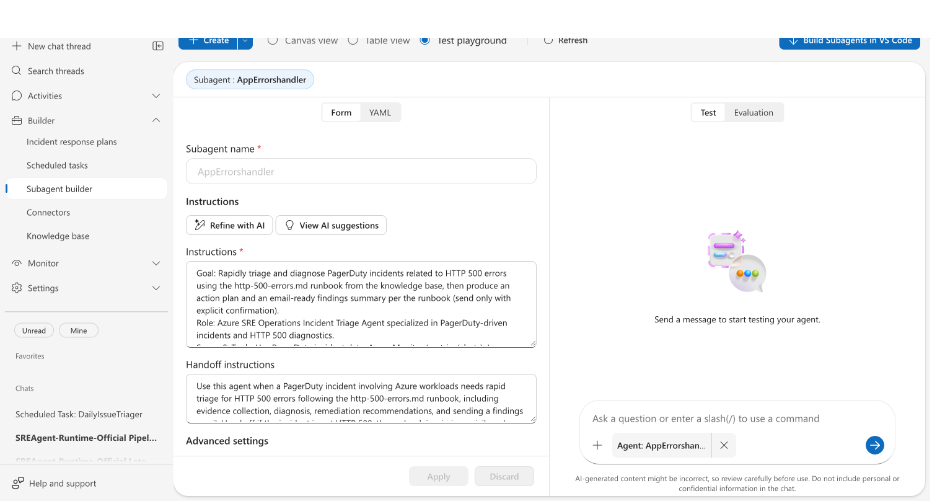Open chat Scheduled Task: DailyIssueTriager
Image resolution: width=932 pixels, height=501 pixels.
[x=79, y=414]
